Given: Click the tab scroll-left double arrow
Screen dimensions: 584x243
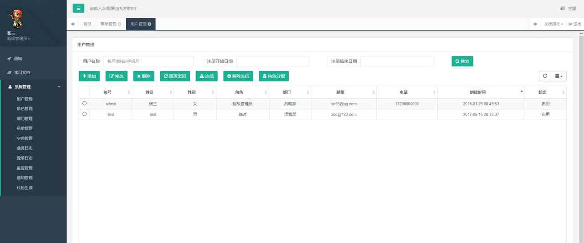Looking at the screenshot, I should coord(73,24).
